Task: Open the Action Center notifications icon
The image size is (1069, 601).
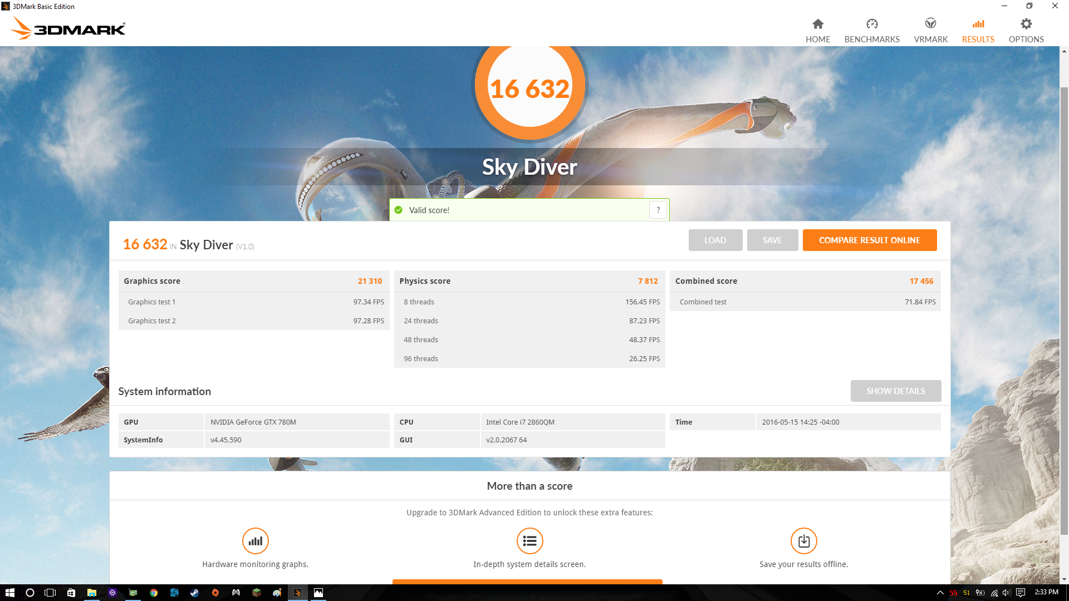Action: point(1021,593)
